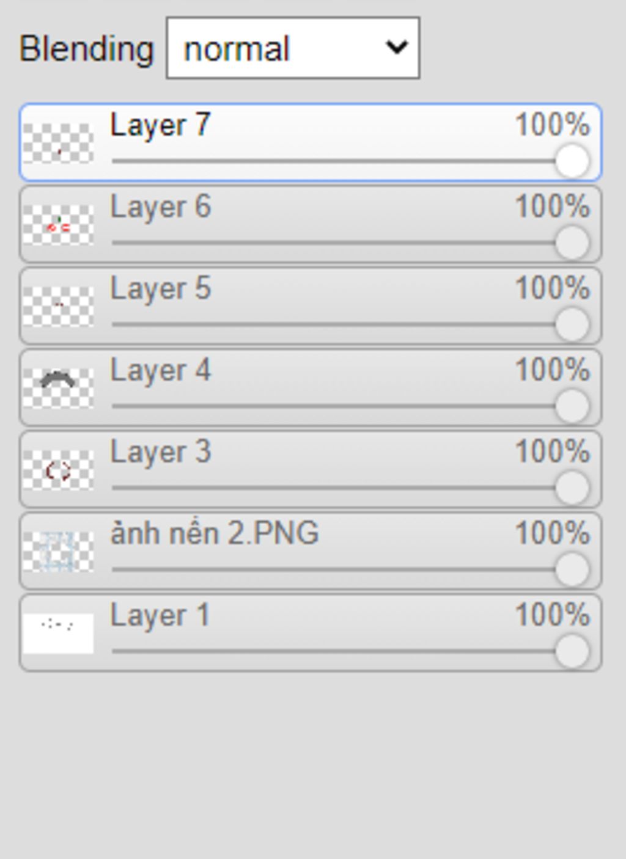Click the Layer 4 arc thumbnail

coord(58,389)
